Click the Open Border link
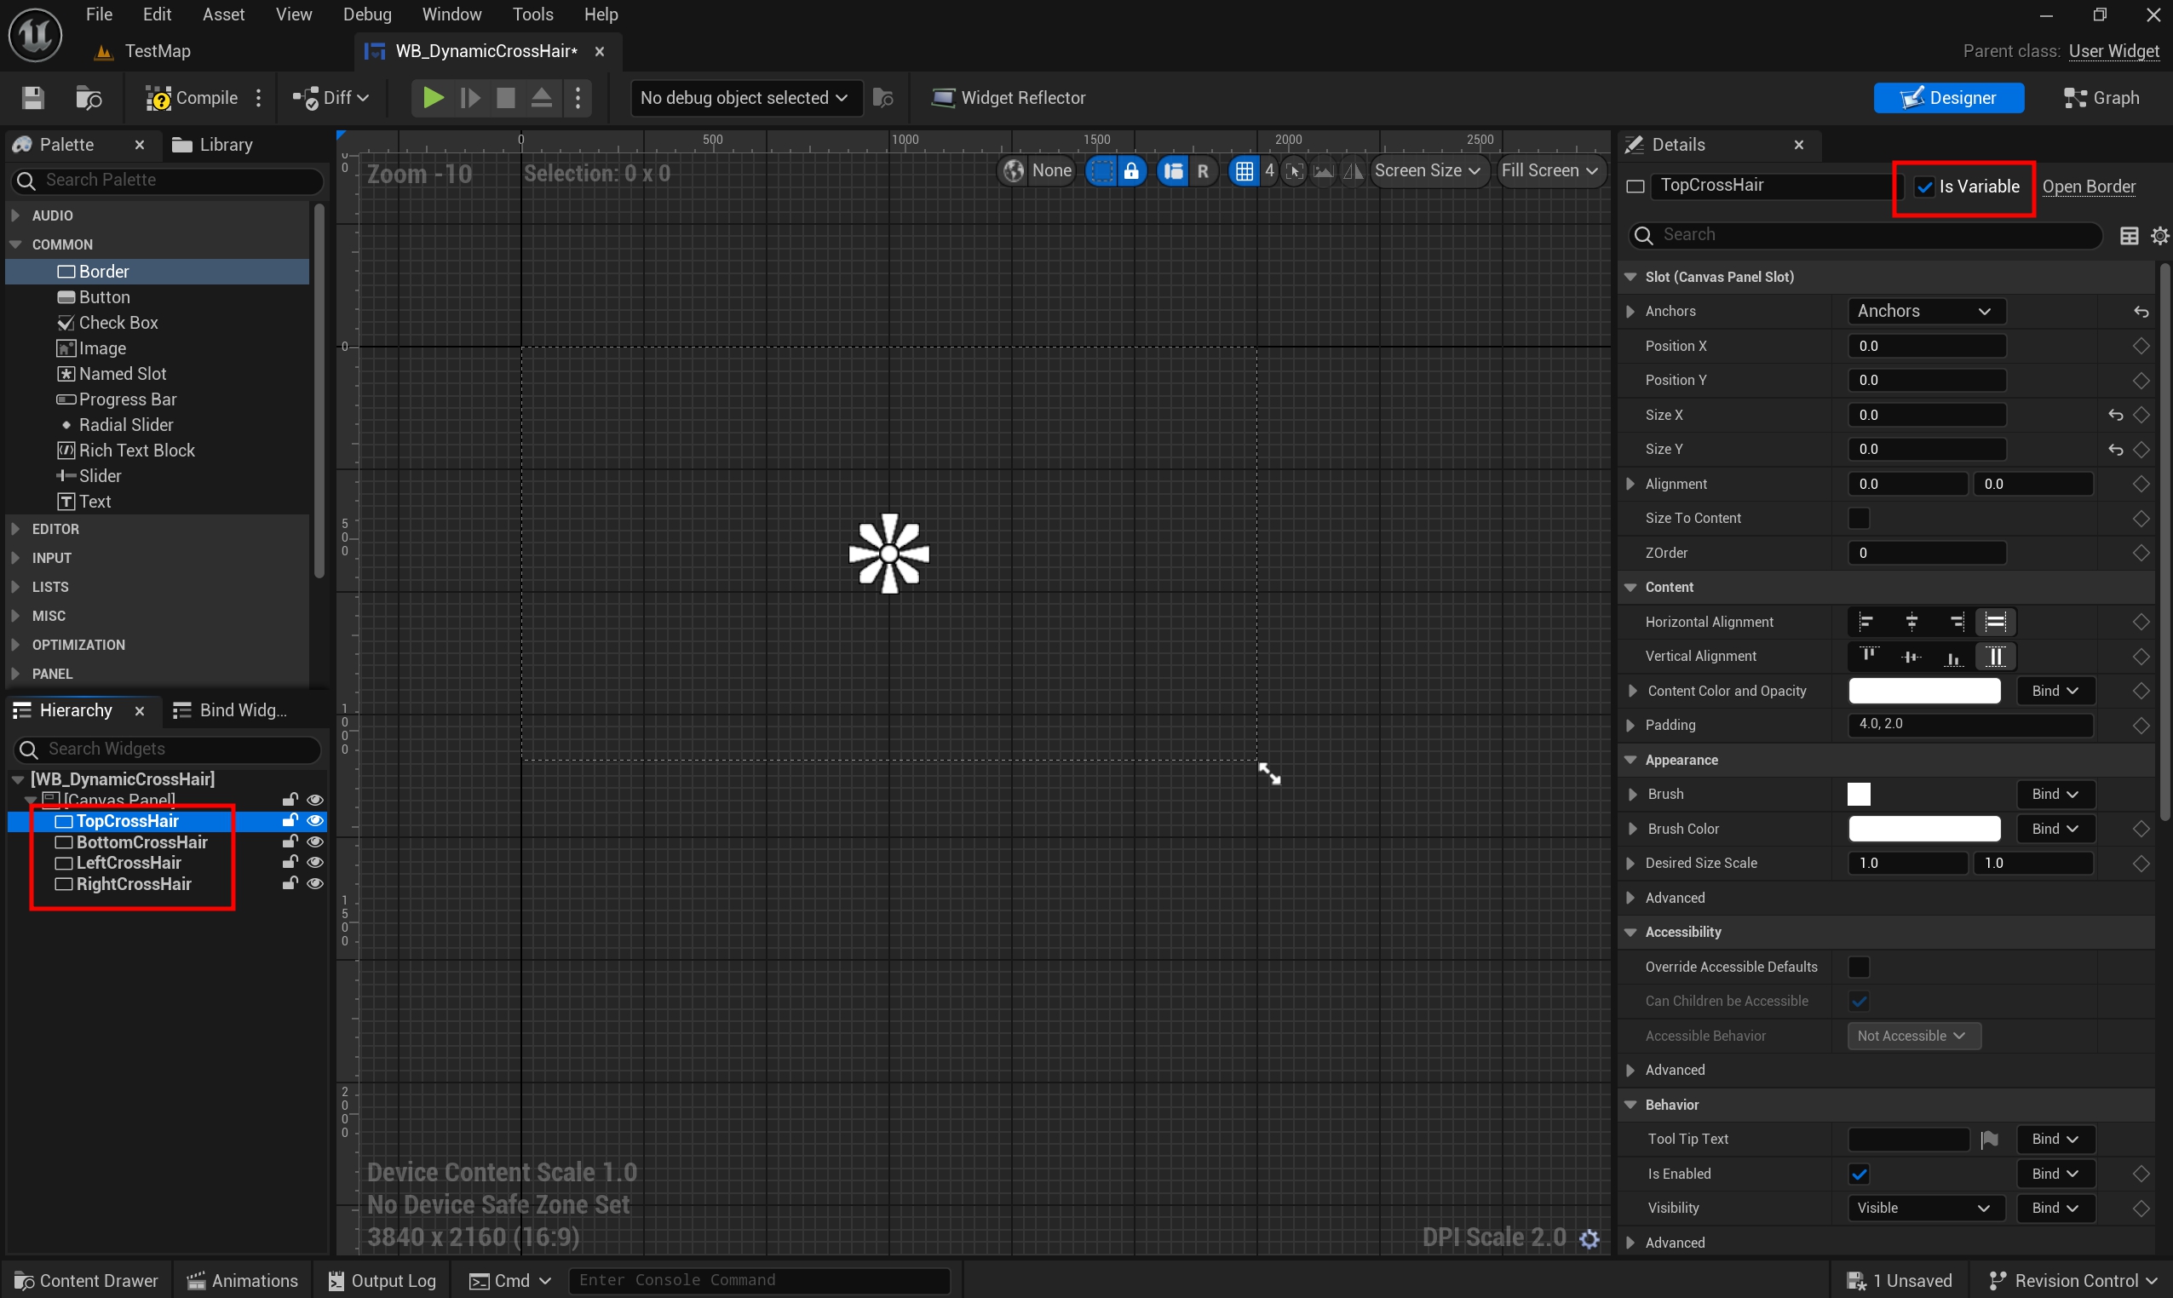 click(2088, 187)
